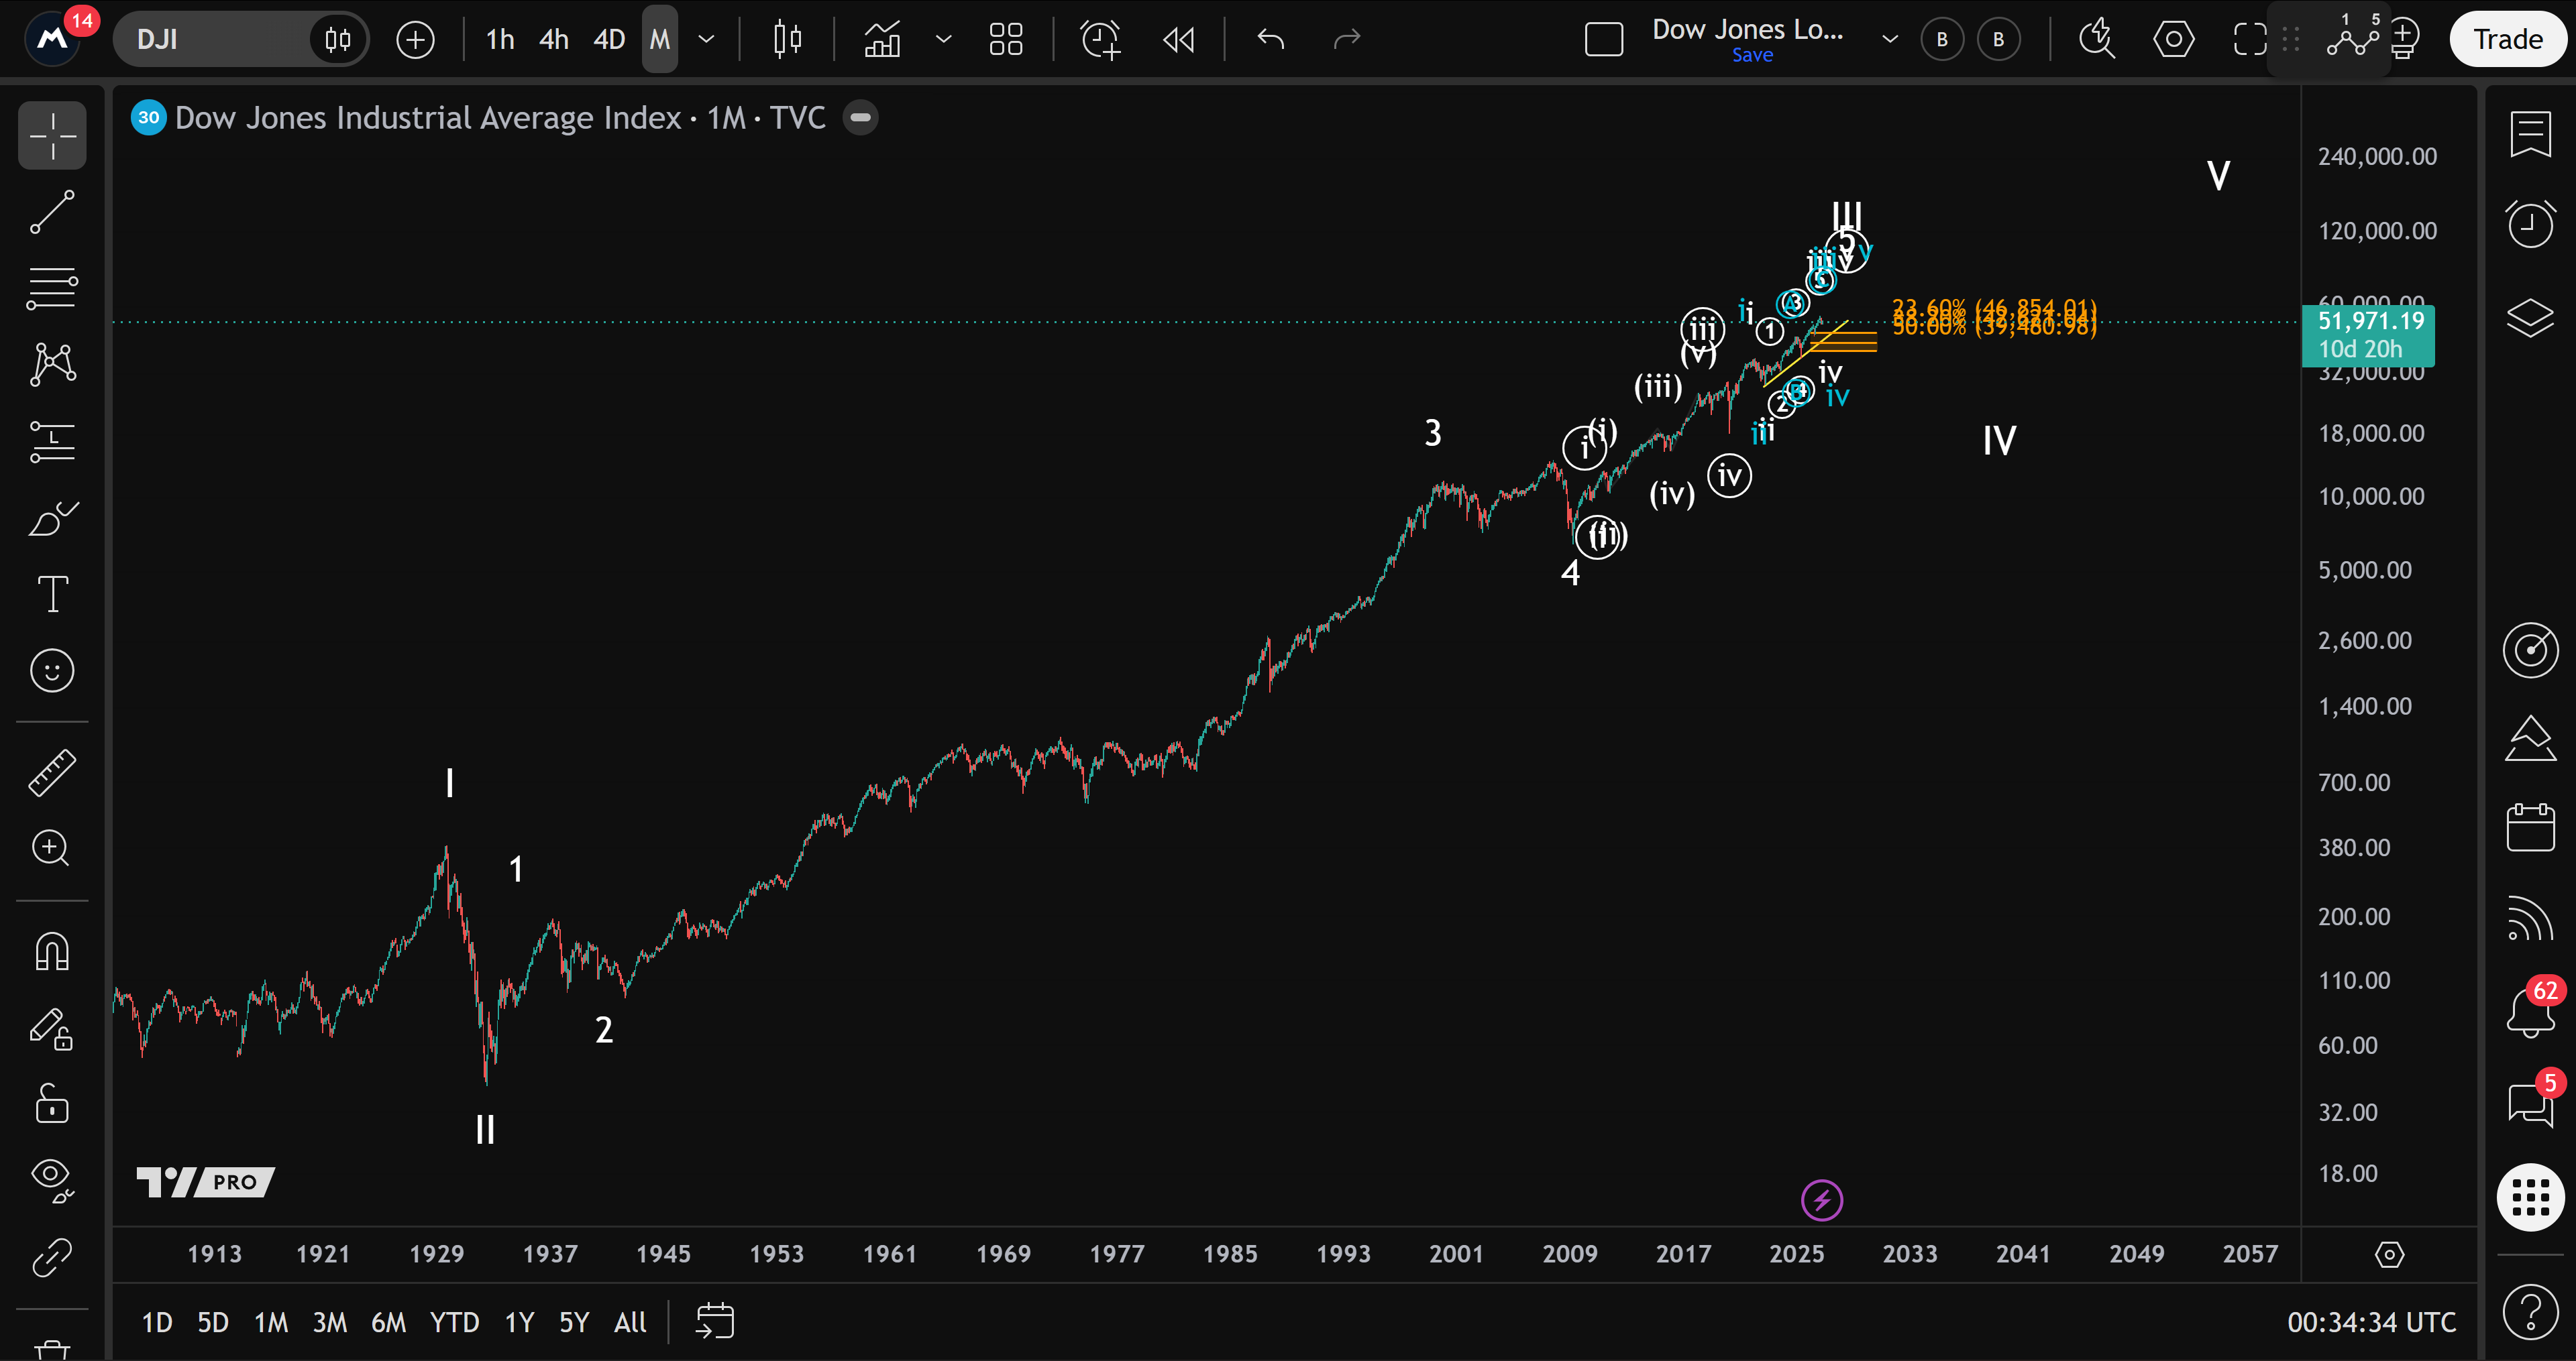Select the Text annotation tool
This screenshot has width=2576, height=1361.
tap(52, 593)
